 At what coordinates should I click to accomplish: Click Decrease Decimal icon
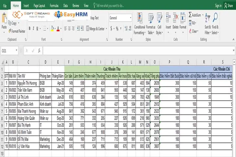(x=130, y=28)
